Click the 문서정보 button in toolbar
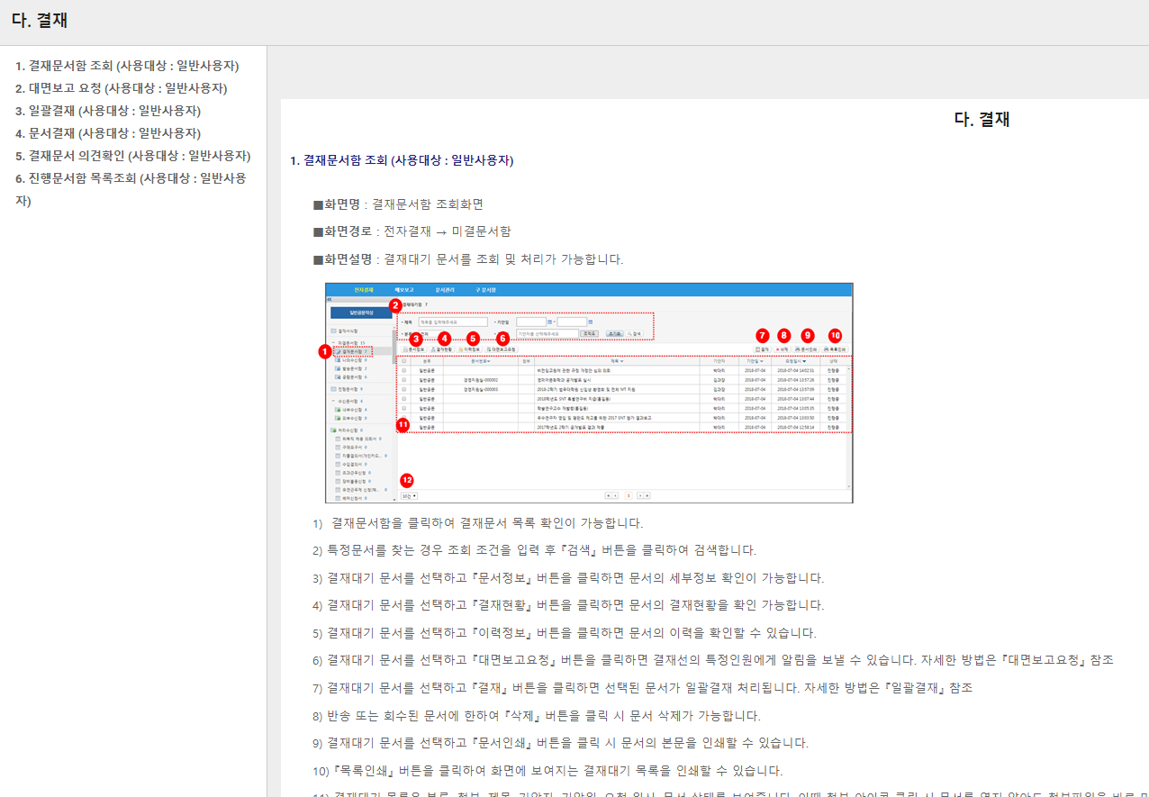Screen dimensions: 1149x797 pyautogui.click(x=414, y=349)
